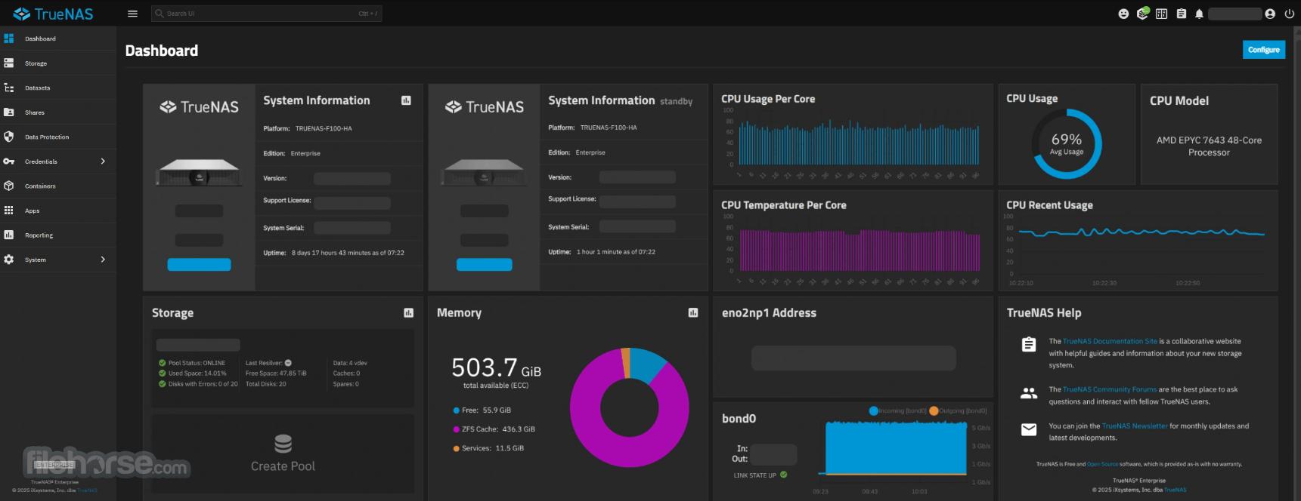Screen dimensions: 1301x501
Task: Expand the System submenu chevron
Action: [103, 260]
